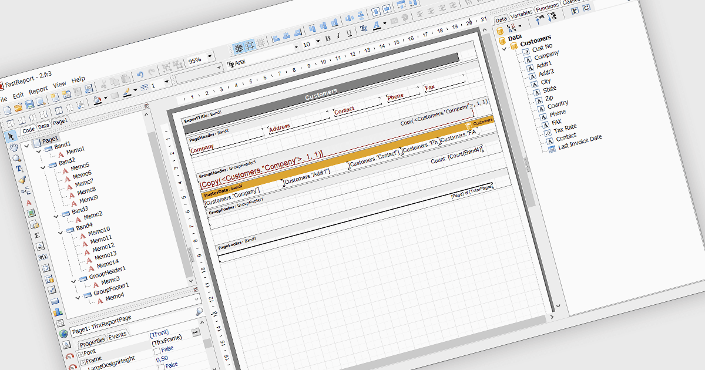Switch to the Code tab

click(x=28, y=130)
